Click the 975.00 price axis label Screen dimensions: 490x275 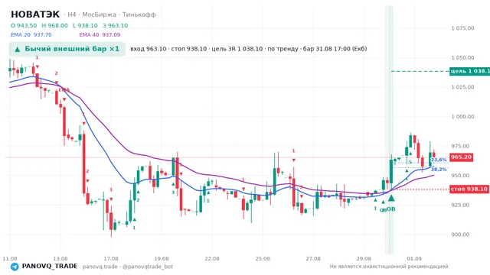point(460,146)
